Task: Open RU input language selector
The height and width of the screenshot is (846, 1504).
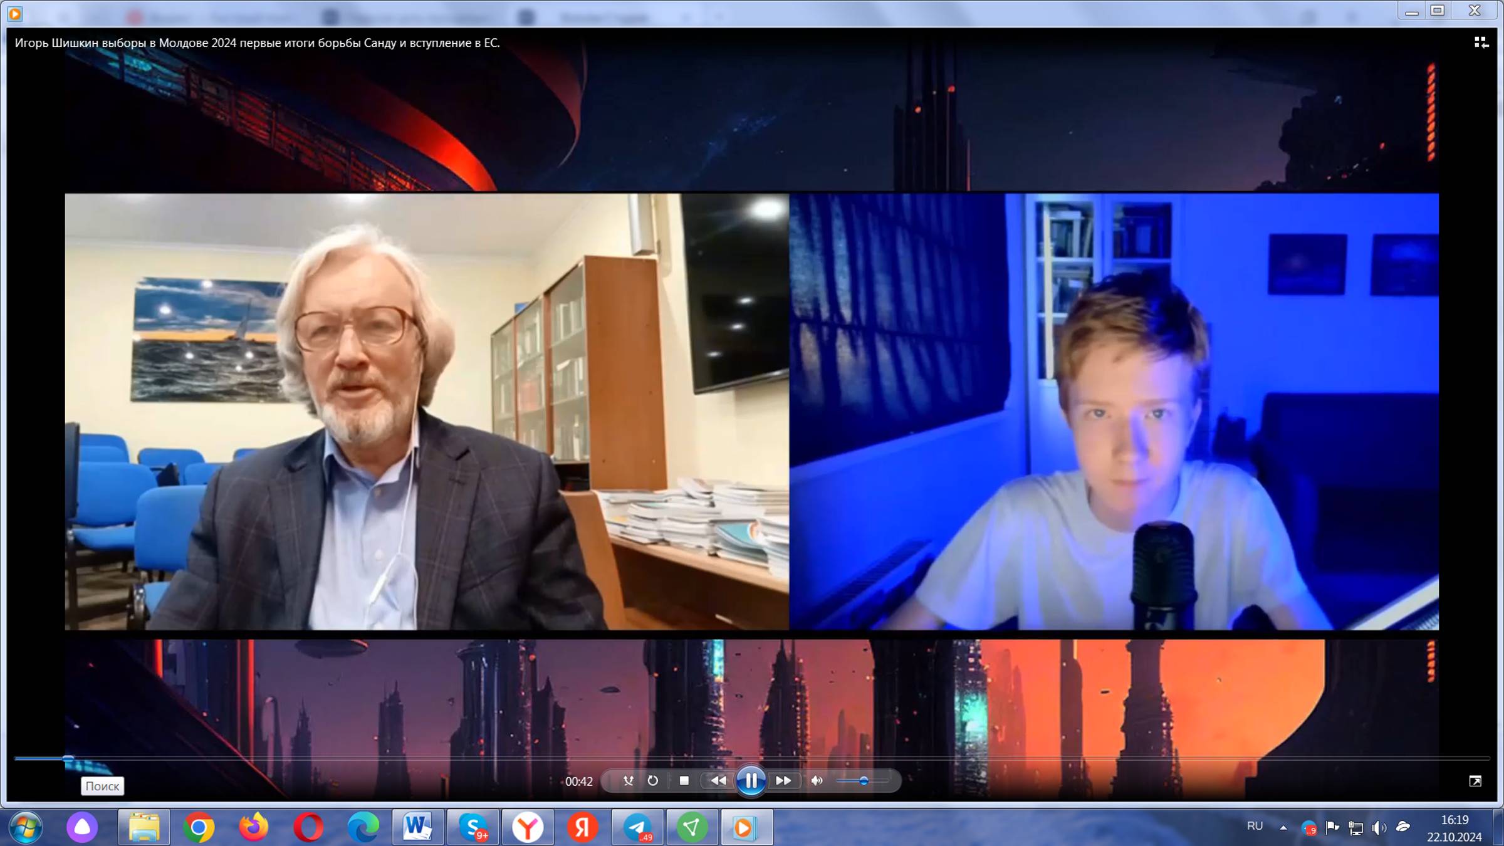Action: (1255, 826)
